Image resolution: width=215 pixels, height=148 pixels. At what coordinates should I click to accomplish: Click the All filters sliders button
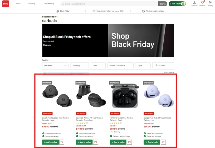click(x=163, y=65)
